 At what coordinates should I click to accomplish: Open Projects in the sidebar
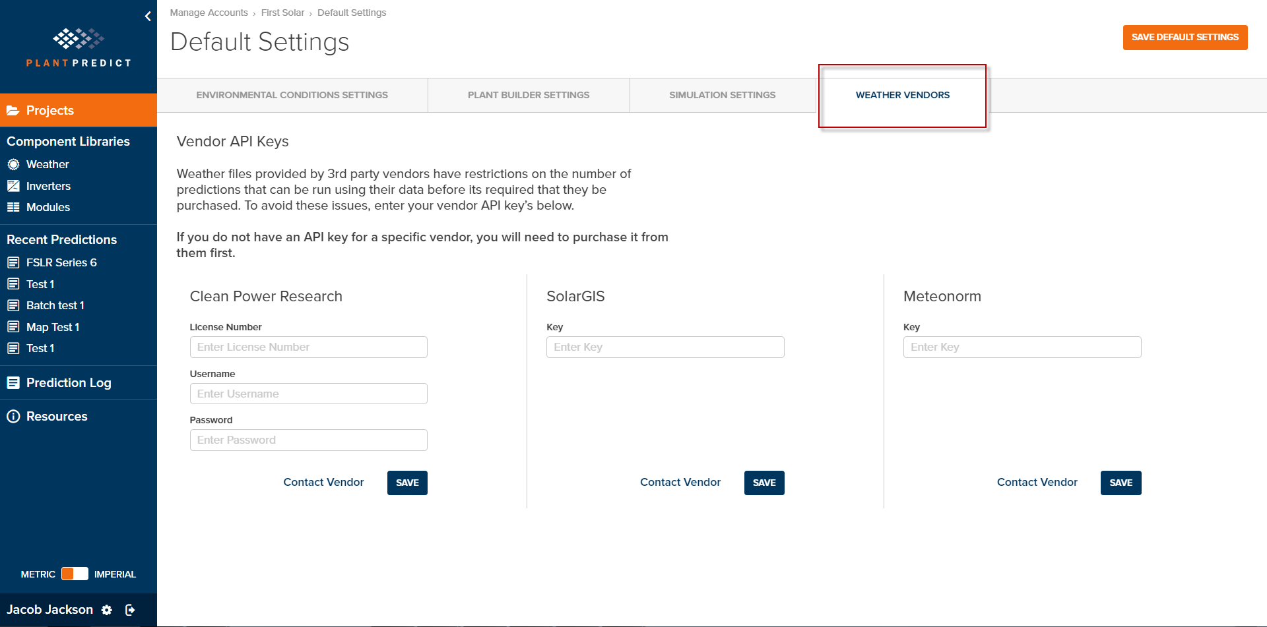[79, 110]
